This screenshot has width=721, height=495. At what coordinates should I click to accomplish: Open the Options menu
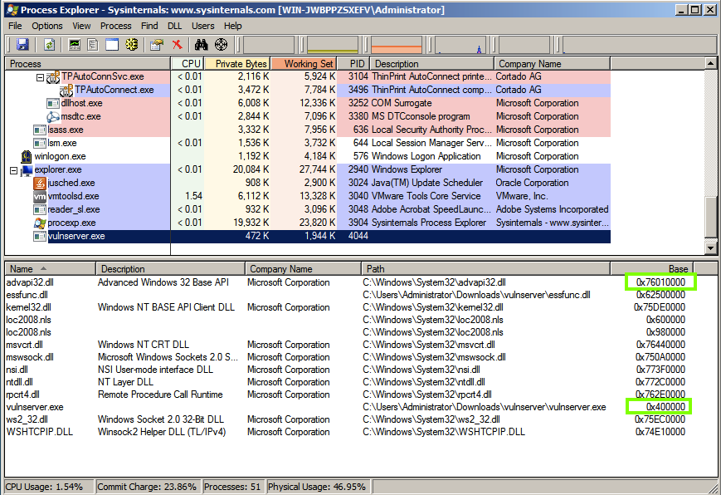pos(47,26)
